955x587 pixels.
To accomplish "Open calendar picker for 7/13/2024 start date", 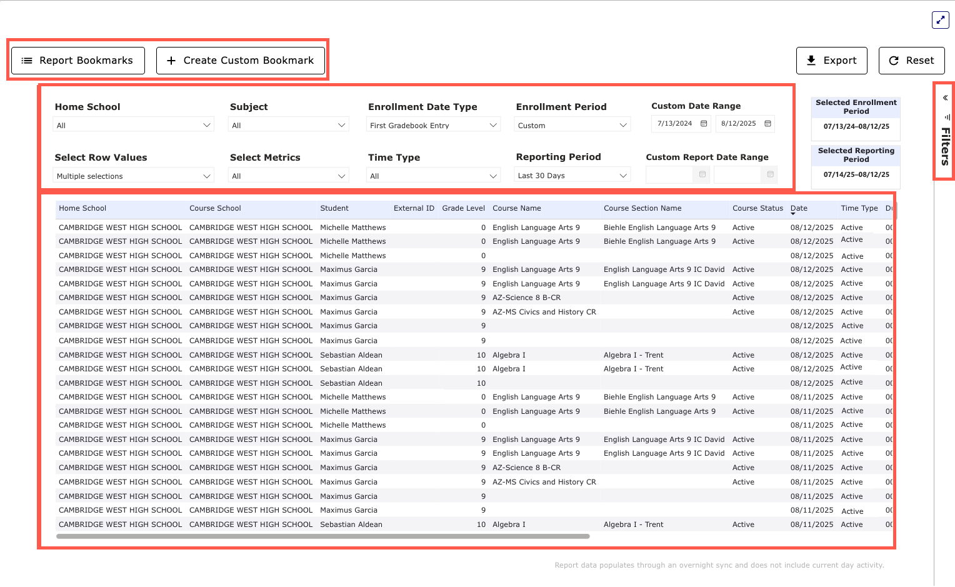I will tap(704, 124).
